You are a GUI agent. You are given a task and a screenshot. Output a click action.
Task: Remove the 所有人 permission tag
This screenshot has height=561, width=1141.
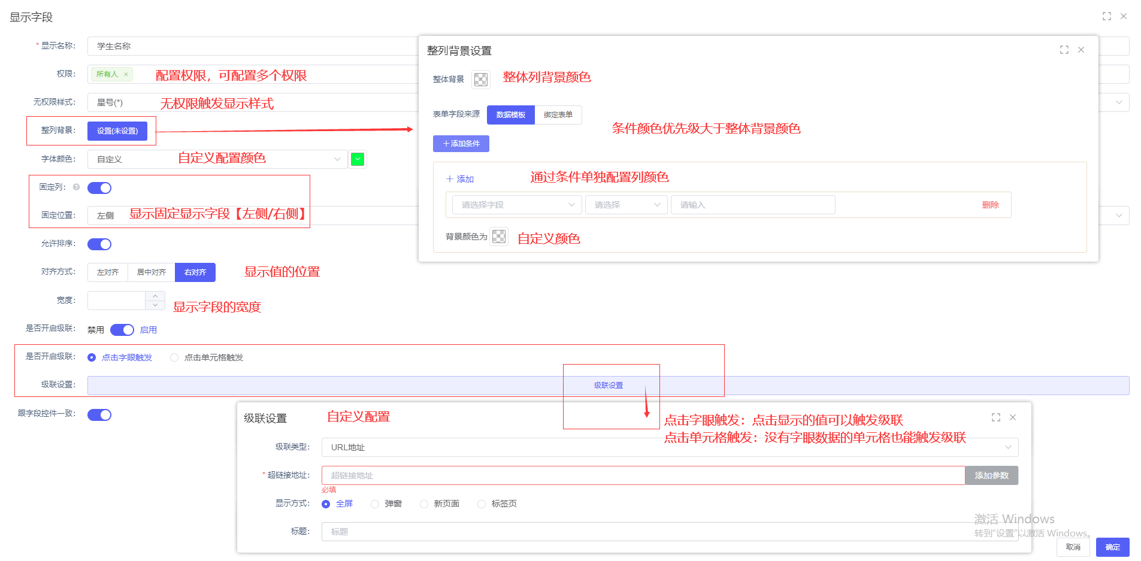(126, 74)
